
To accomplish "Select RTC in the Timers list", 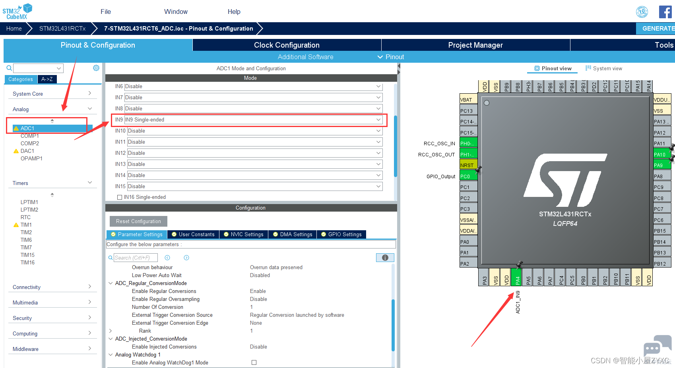I will (x=25, y=217).
